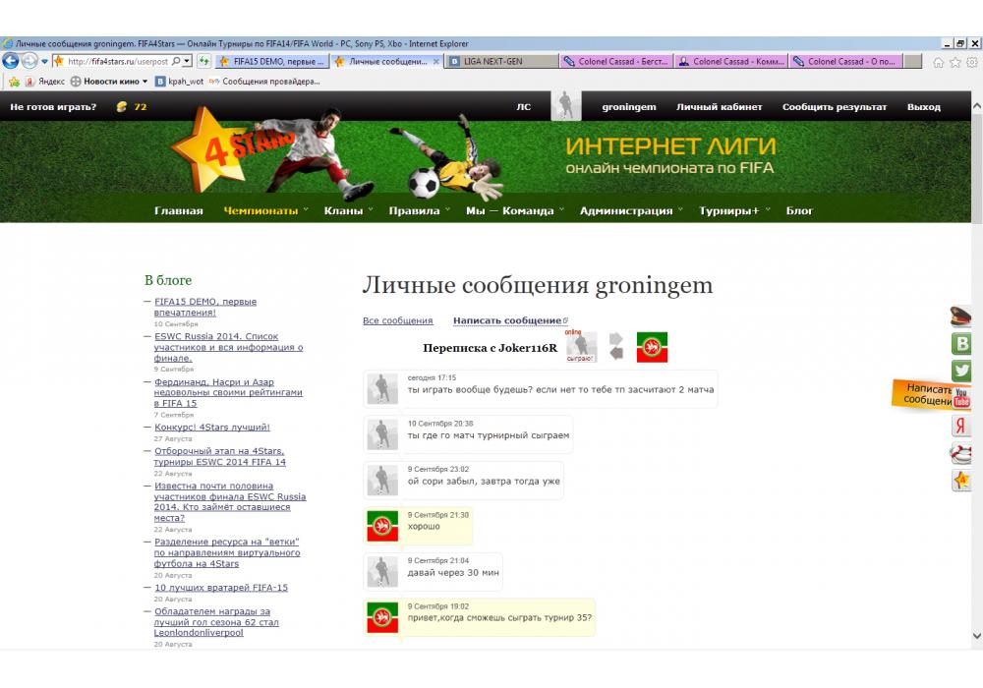Screen dimensions: 983x688
Task: Open the Favorites star icon in browser
Action: [x=954, y=62]
